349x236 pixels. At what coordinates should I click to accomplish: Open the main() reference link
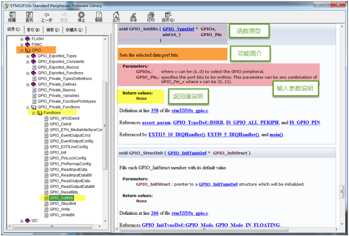coord(276,135)
